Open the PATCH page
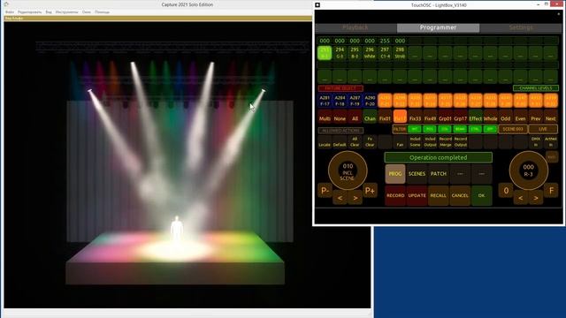Viewport: 566px width, 318px height. point(439,174)
